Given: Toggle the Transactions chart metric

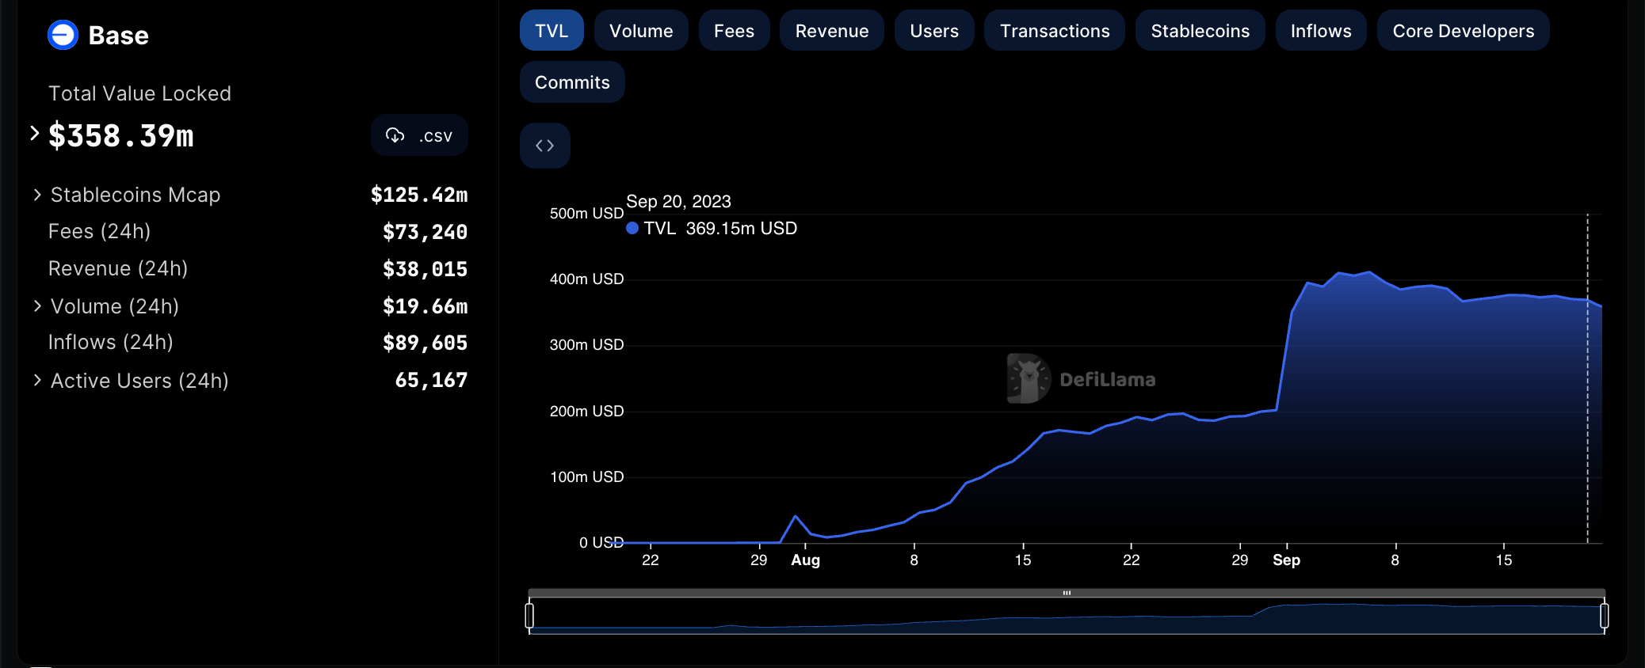Looking at the screenshot, I should click(1055, 31).
